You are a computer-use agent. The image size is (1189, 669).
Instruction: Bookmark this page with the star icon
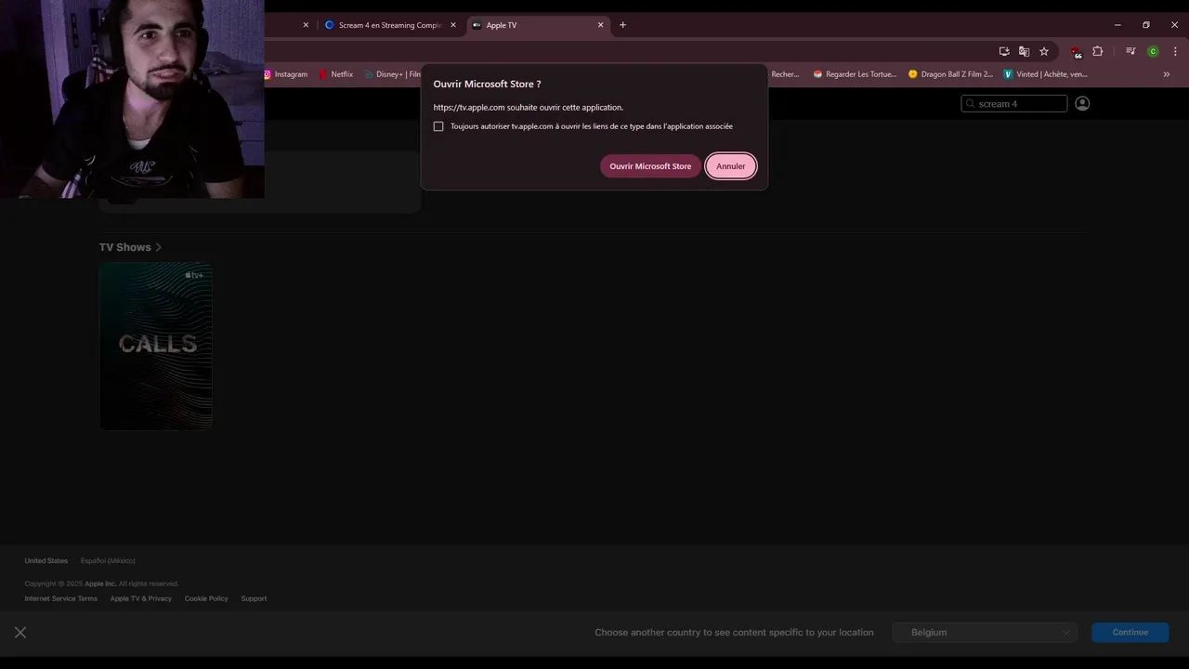coord(1044,51)
